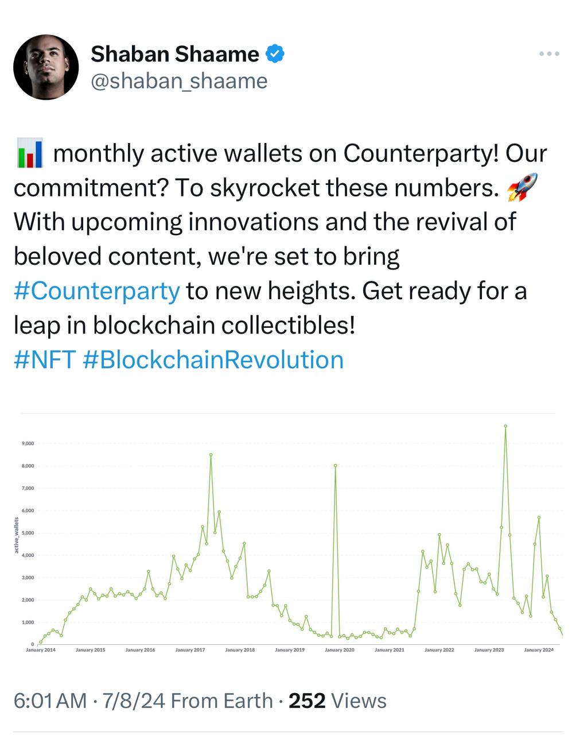Click the bar chart emoji icon
This screenshot has height=735, width=576.
(x=29, y=153)
